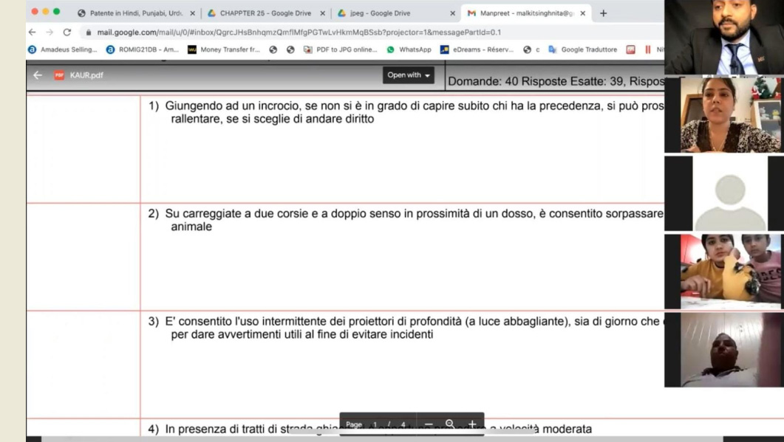Reload the current page

click(67, 32)
